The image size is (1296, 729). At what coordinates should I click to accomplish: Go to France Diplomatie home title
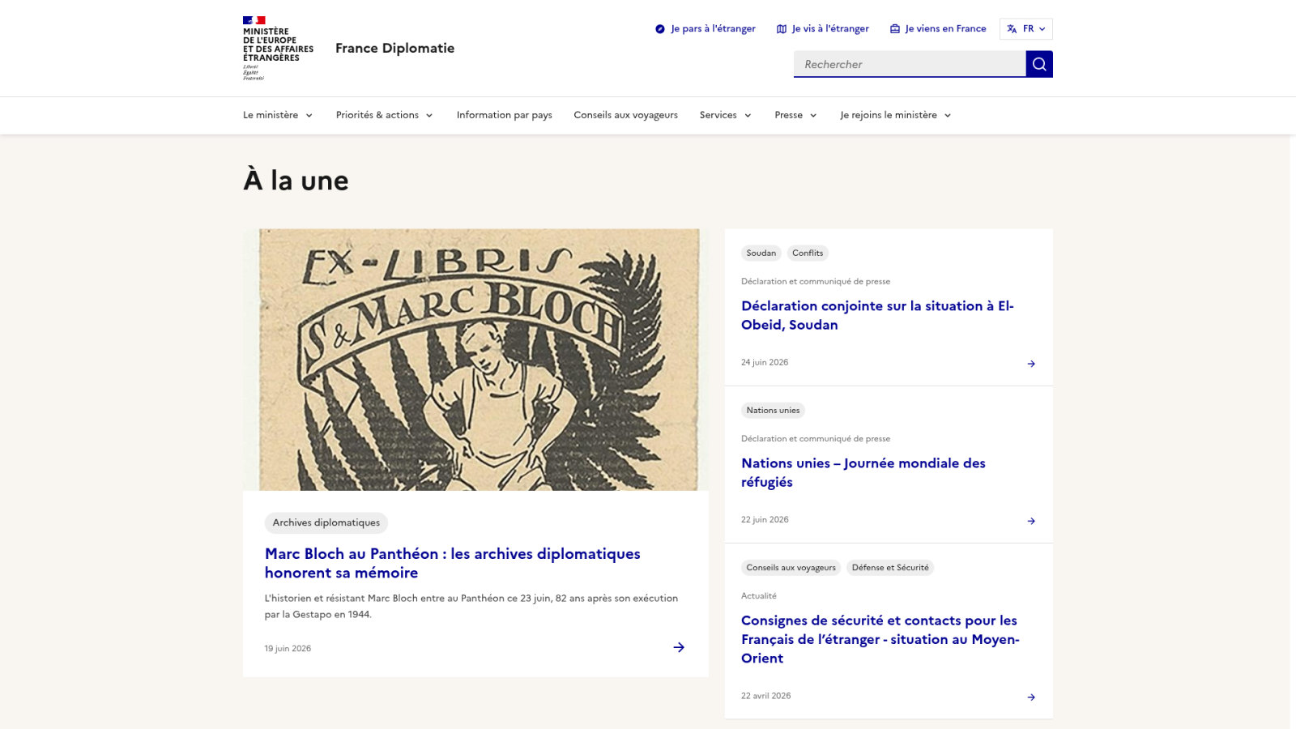coord(395,48)
